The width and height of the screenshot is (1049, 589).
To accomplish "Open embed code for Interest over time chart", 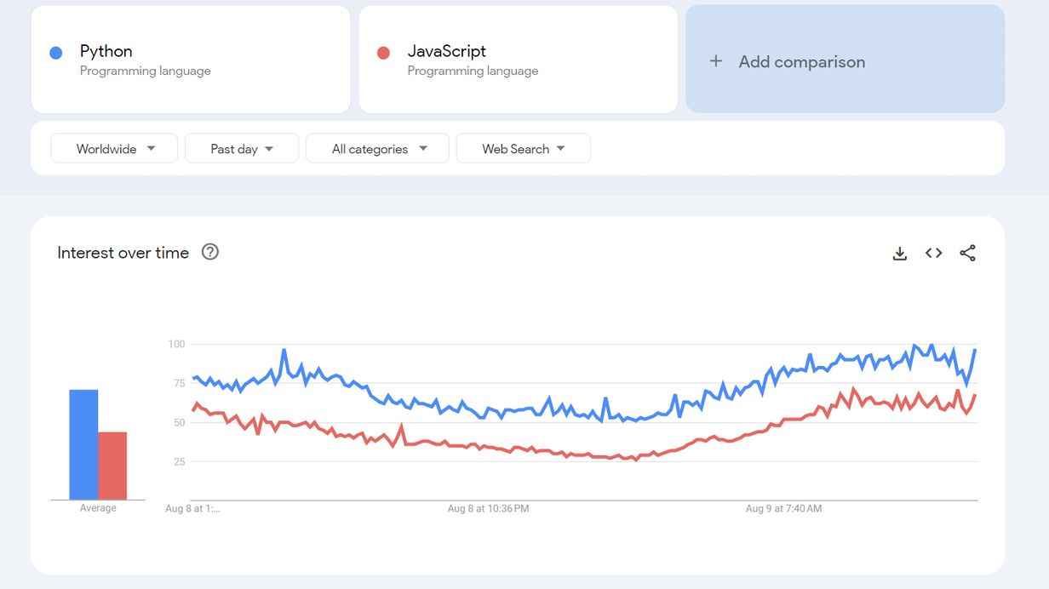I will point(933,253).
